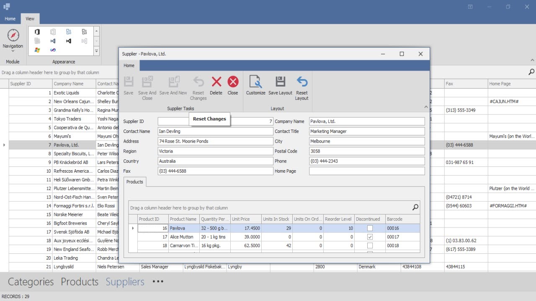
Task: Open the Customize layout tool
Action: click(x=256, y=85)
